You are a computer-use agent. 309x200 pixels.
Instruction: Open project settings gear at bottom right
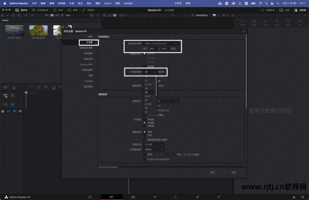(x=302, y=197)
